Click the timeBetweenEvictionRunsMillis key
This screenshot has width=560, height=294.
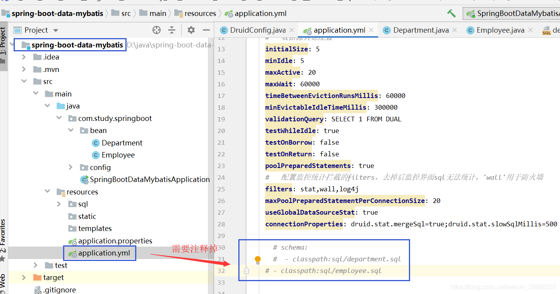click(x=322, y=96)
